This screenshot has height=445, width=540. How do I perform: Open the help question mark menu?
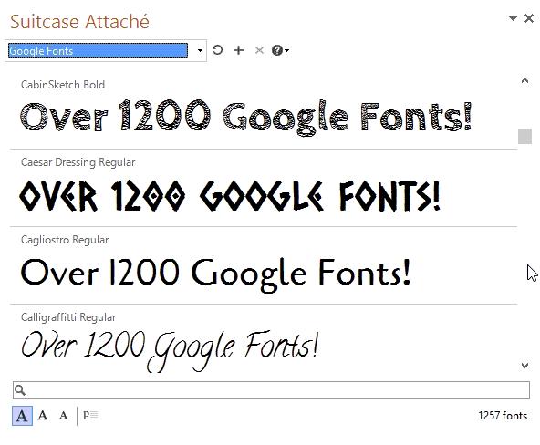(x=280, y=50)
